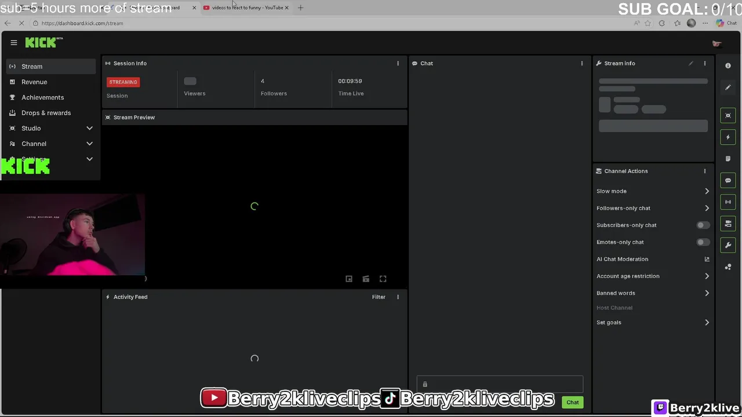Close the YouTube browser tab
This screenshot has width=742, height=417.
[x=286, y=8]
